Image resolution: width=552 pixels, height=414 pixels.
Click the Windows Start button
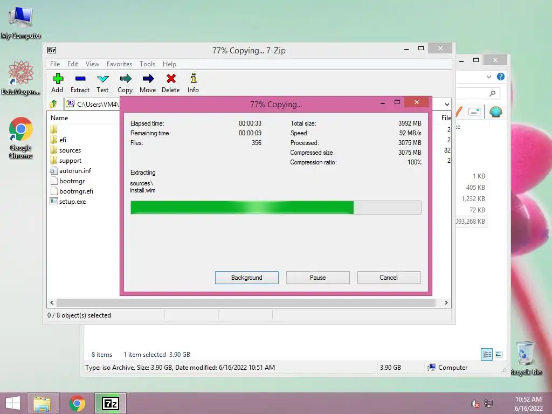13,403
